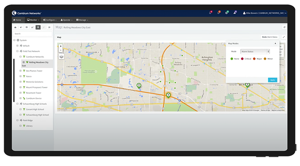The width and height of the screenshot is (300, 166).
Task: Open the Mode dropdown showing Alarm Status
Action: tap(255, 51)
